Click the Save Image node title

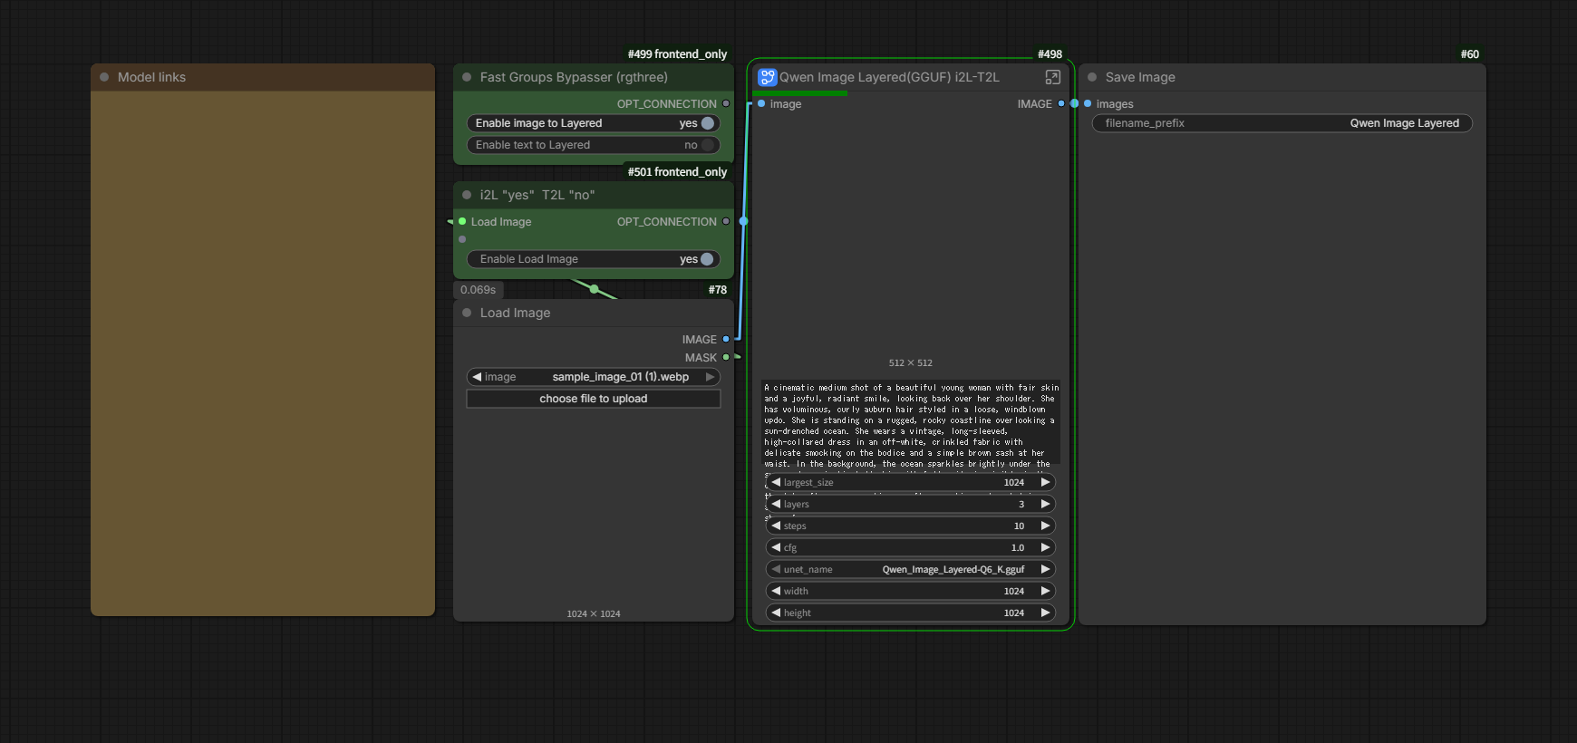click(1140, 77)
